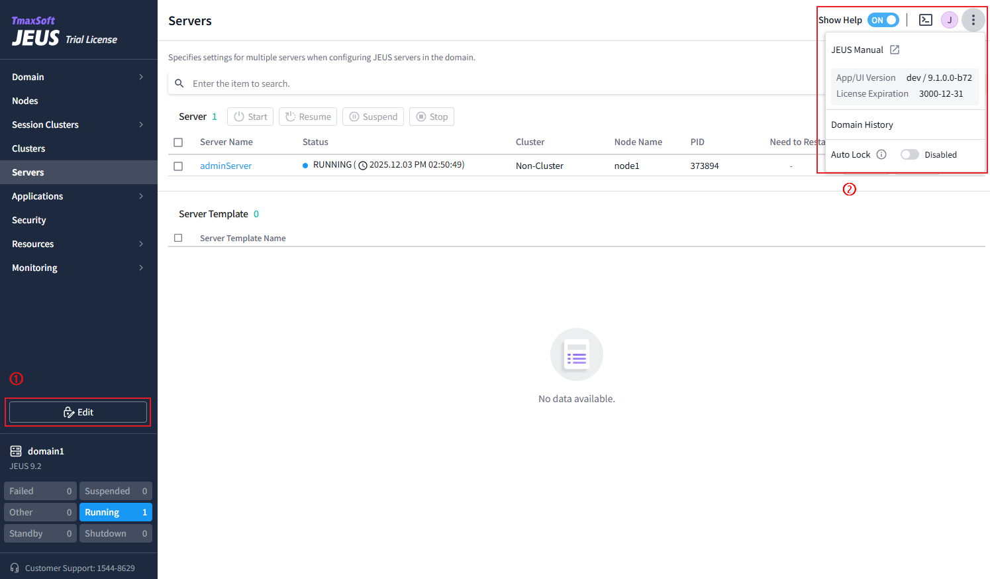Open the three-dot overflow menu icon
Screen dimensions: 990x579
(973, 19)
